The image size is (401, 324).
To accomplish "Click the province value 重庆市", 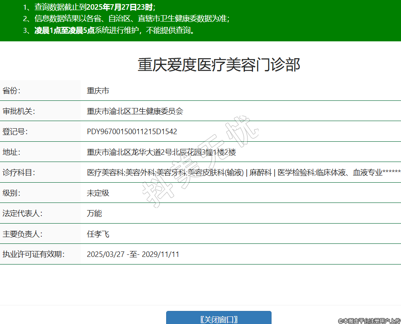I will coord(98,91).
